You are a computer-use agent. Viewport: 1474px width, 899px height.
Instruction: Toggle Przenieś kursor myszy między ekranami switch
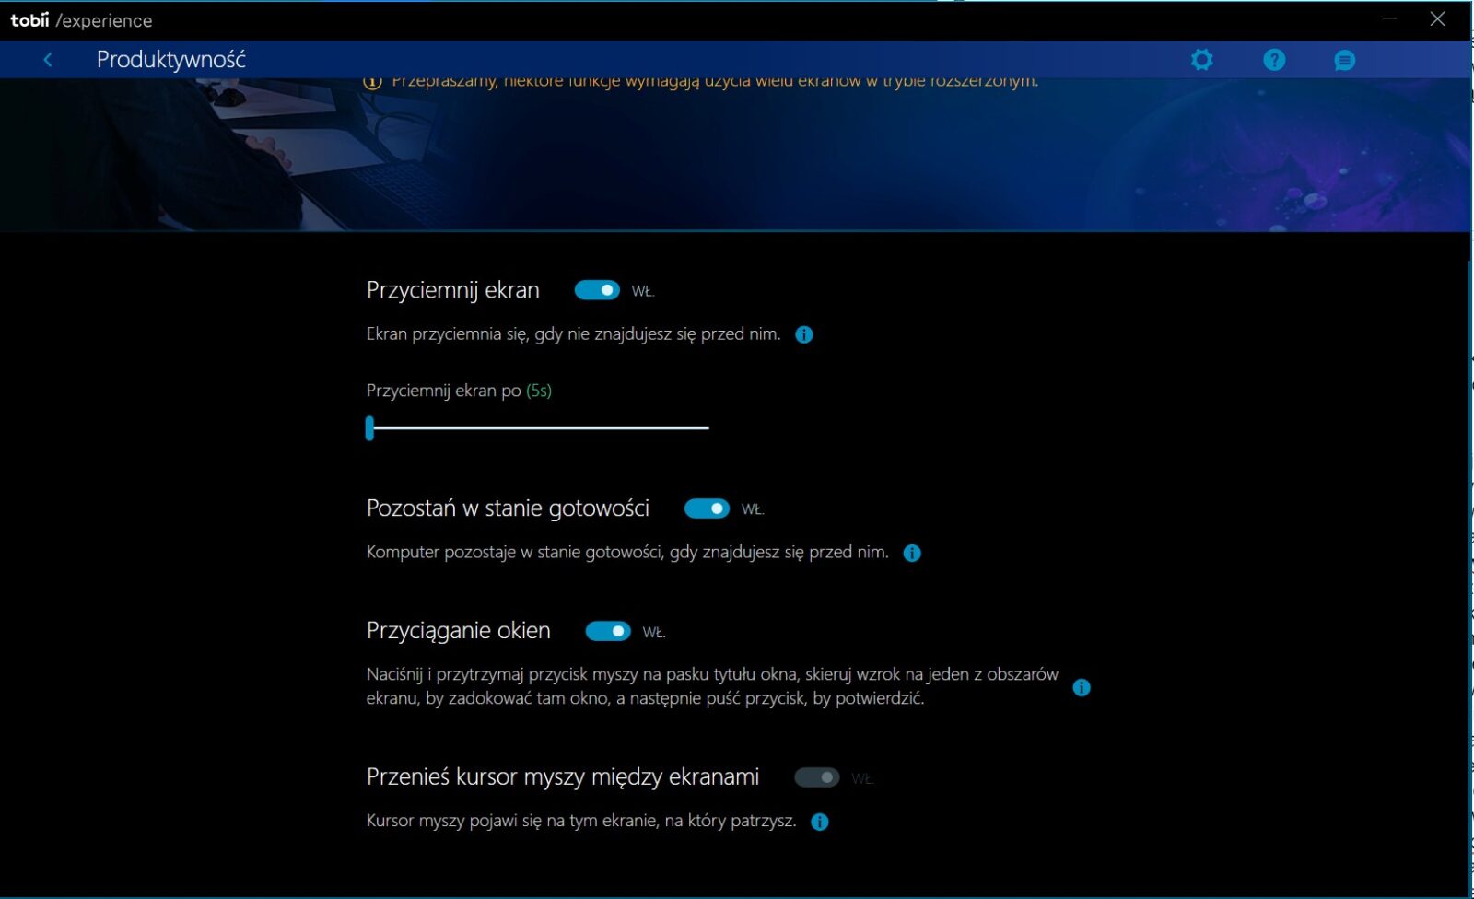point(817,777)
